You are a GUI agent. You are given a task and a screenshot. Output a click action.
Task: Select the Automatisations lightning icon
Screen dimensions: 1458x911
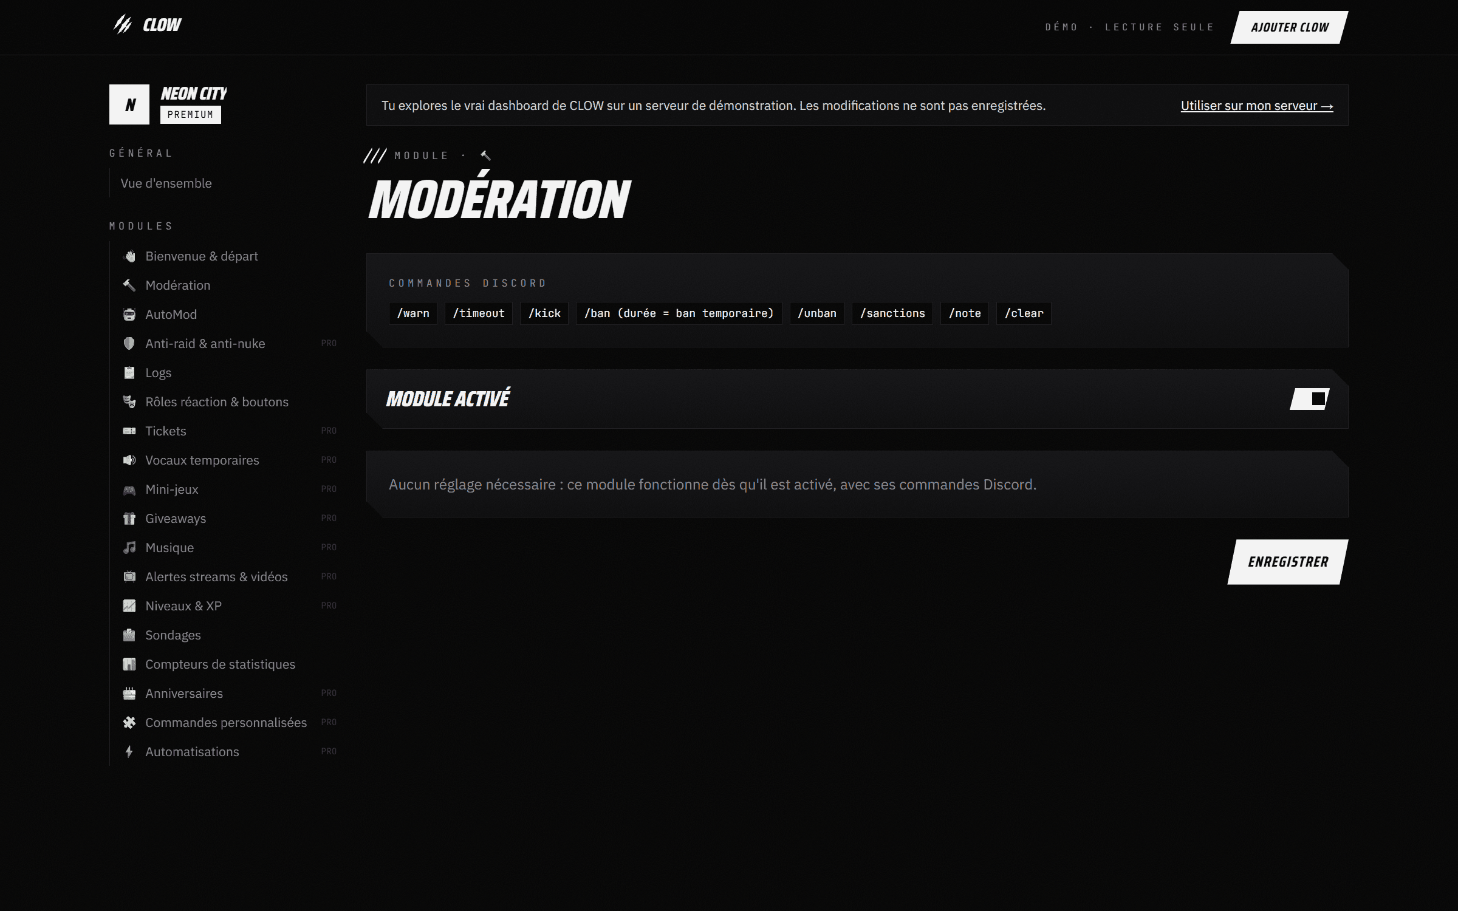click(129, 752)
